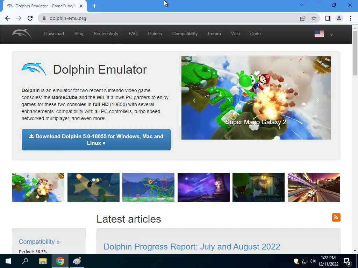
Task: Select the second screenshot thumbnail with spotlight
Action: pyautogui.click(x=93, y=187)
